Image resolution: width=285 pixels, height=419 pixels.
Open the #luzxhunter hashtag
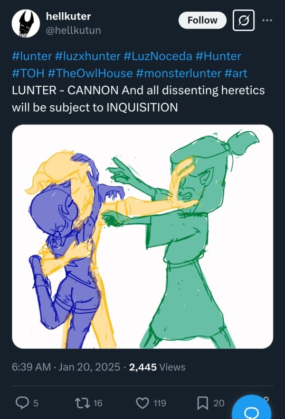tap(88, 57)
